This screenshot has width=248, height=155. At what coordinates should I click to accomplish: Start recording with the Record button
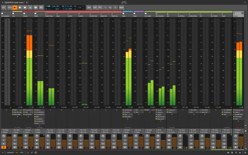pyautogui.click(x=25, y=7)
